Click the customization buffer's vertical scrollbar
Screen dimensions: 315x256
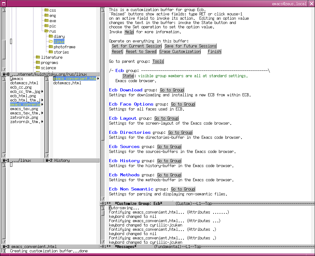click(103, 105)
